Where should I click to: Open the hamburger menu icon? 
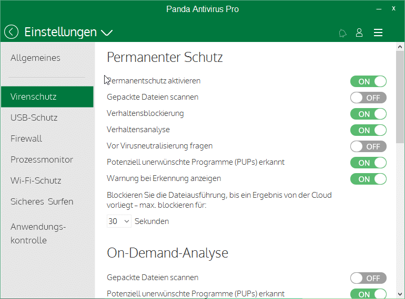[378, 33]
